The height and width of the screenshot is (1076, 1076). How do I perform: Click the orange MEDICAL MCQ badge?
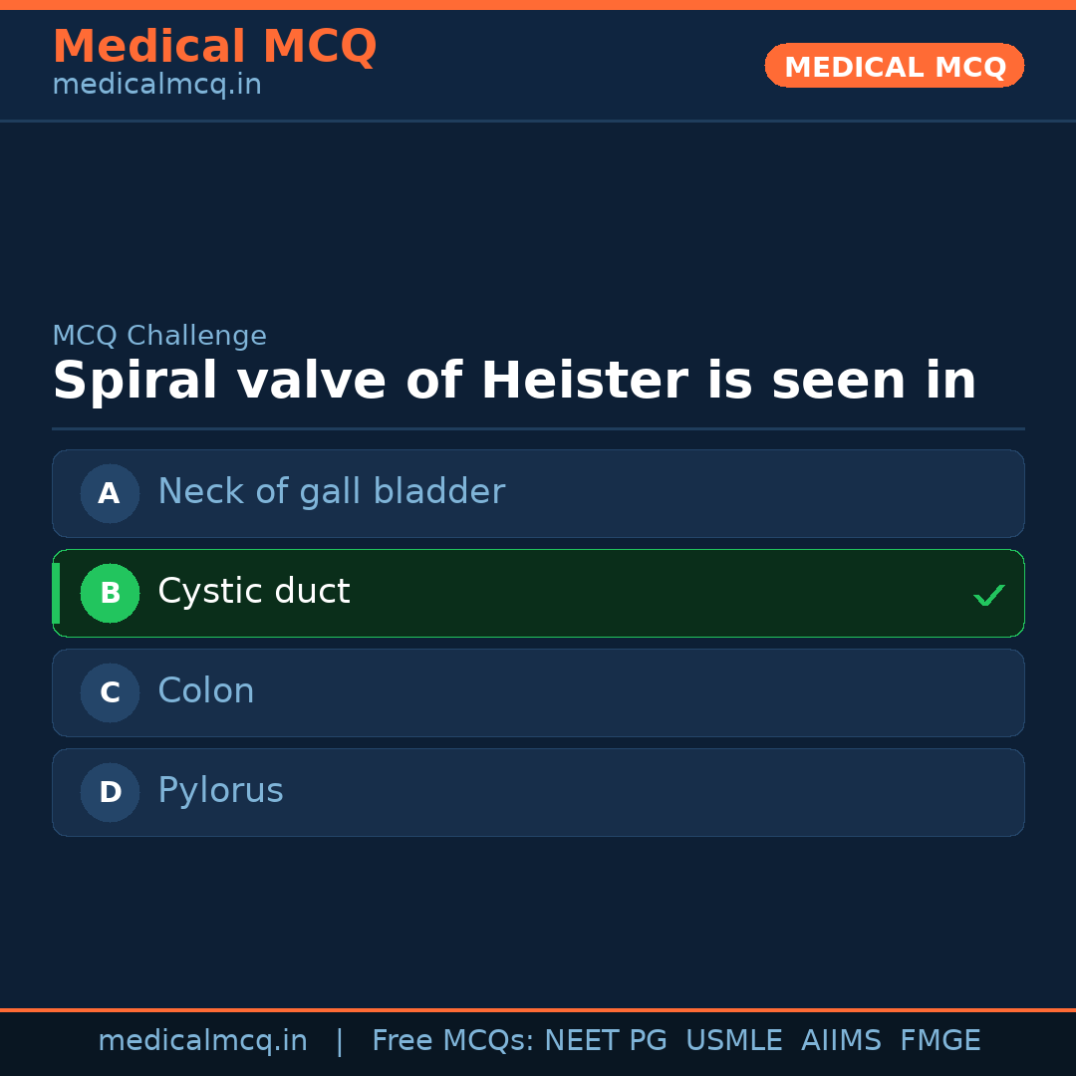tap(894, 66)
